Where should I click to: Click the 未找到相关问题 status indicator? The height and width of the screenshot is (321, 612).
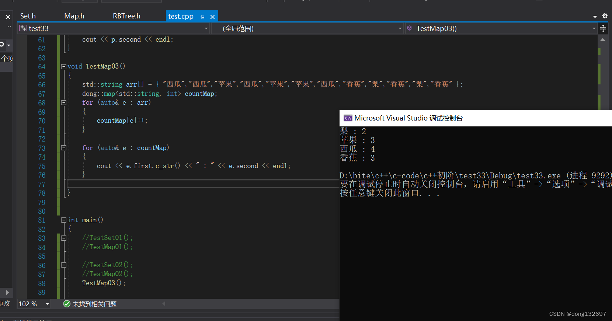pyautogui.click(x=94, y=304)
